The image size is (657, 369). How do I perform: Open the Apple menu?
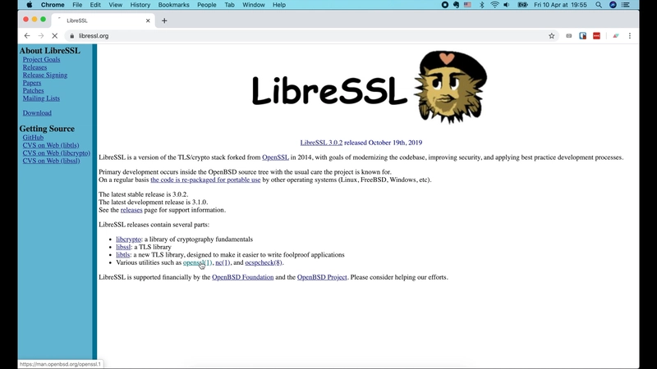pyautogui.click(x=30, y=5)
